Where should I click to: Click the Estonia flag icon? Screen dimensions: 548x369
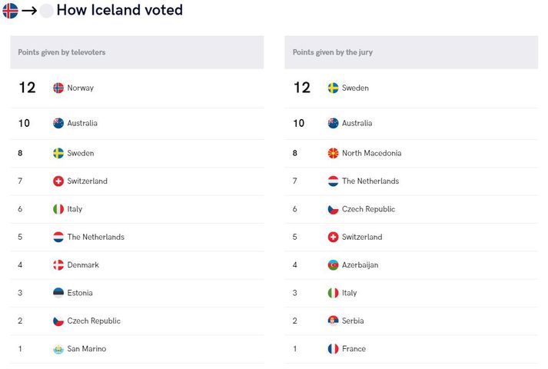click(58, 293)
